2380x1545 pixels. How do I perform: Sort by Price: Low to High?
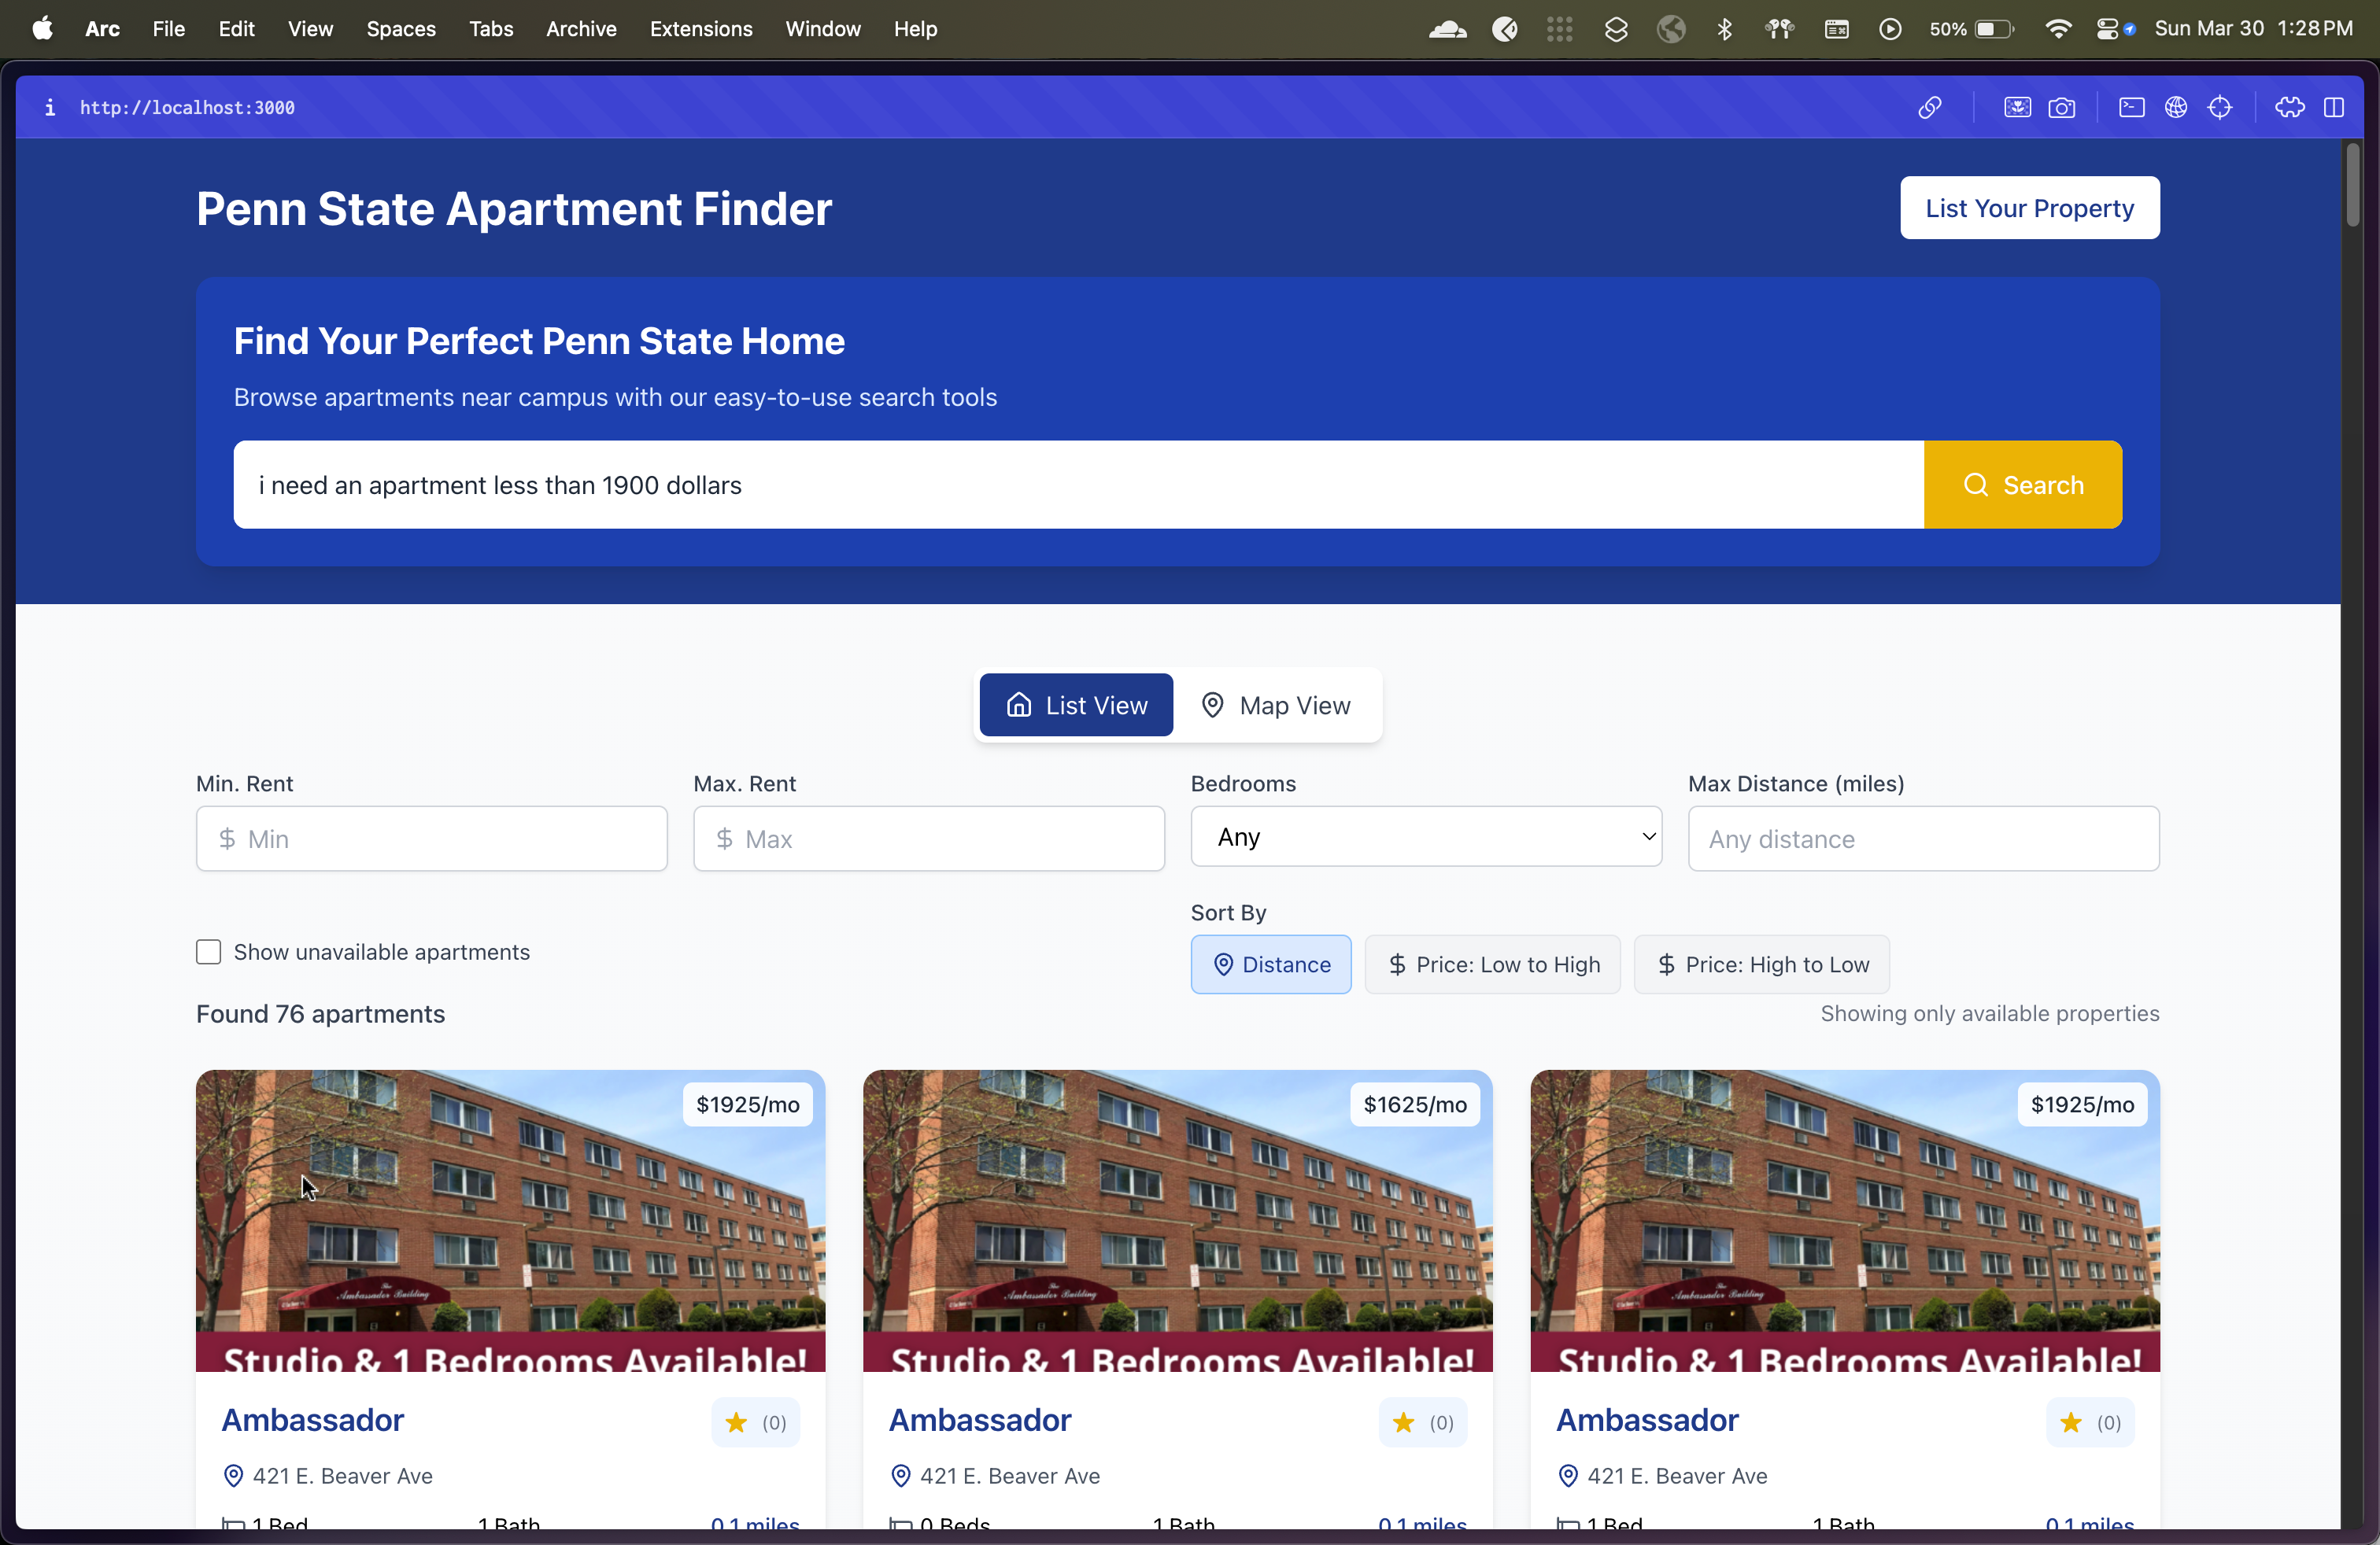1492,964
